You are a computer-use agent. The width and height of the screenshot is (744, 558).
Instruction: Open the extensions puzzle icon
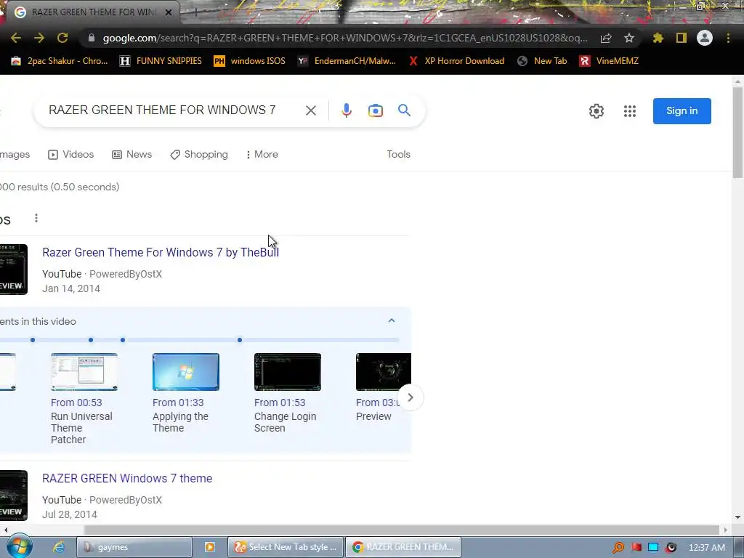click(658, 38)
